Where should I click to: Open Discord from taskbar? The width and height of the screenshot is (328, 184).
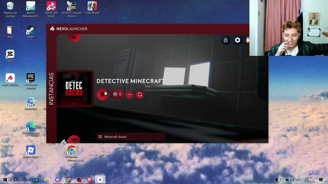(58, 180)
